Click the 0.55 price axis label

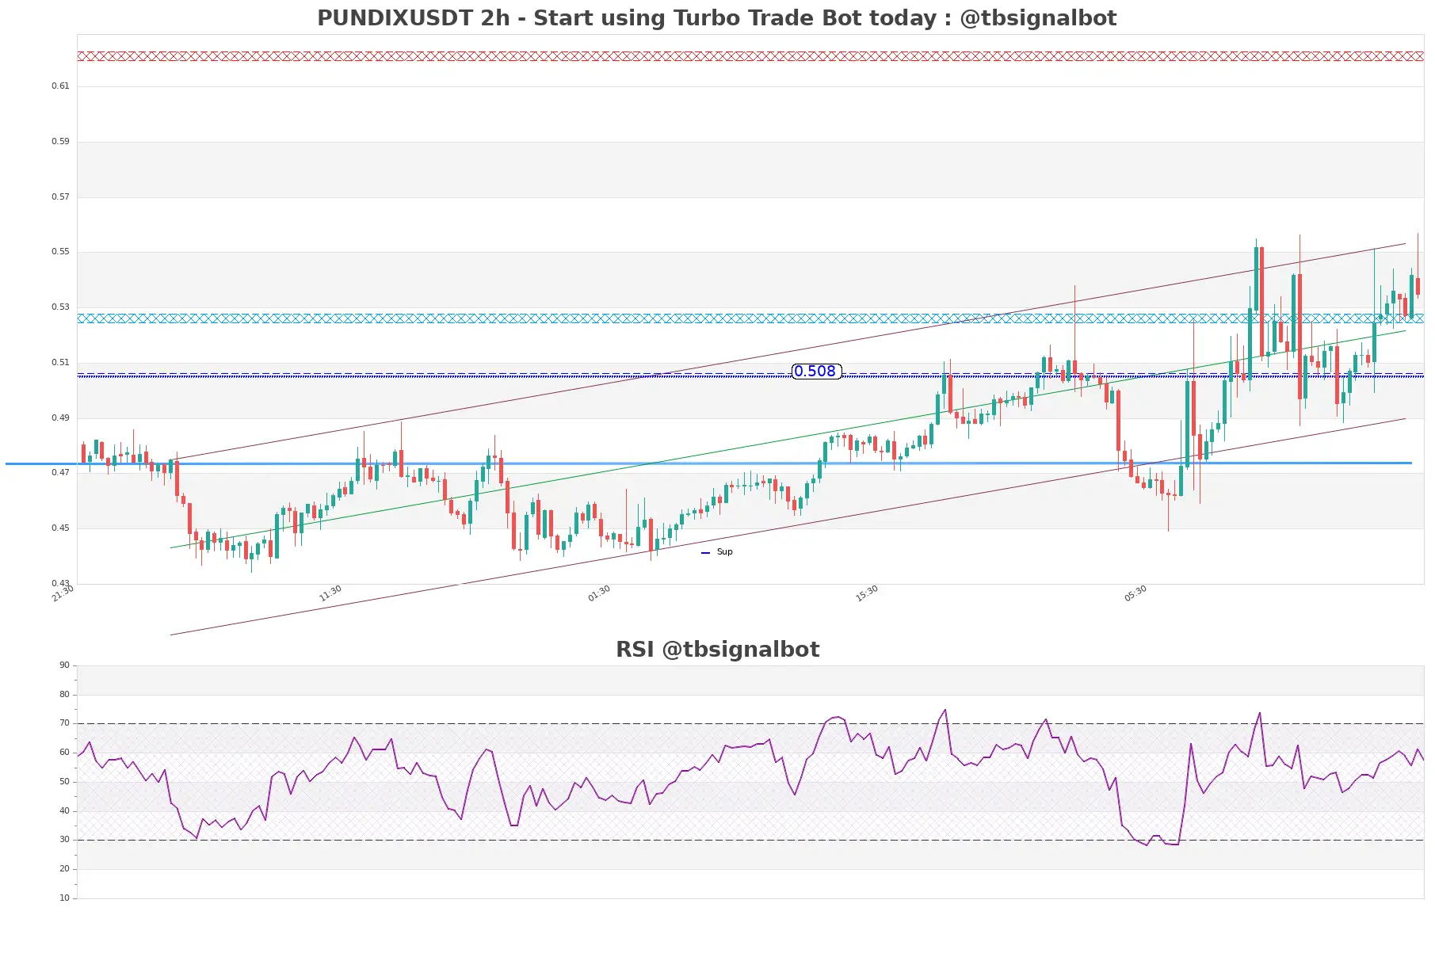click(60, 252)
